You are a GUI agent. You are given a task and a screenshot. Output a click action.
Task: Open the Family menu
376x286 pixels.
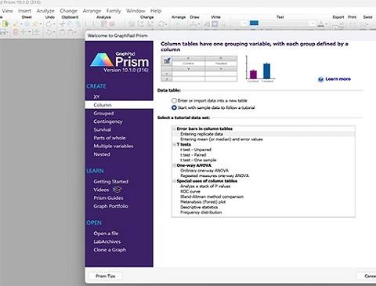(x=114, y=11)
